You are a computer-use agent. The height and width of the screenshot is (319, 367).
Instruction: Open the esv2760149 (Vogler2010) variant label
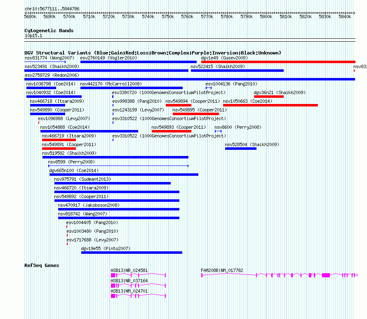click(x=108, y=58)
